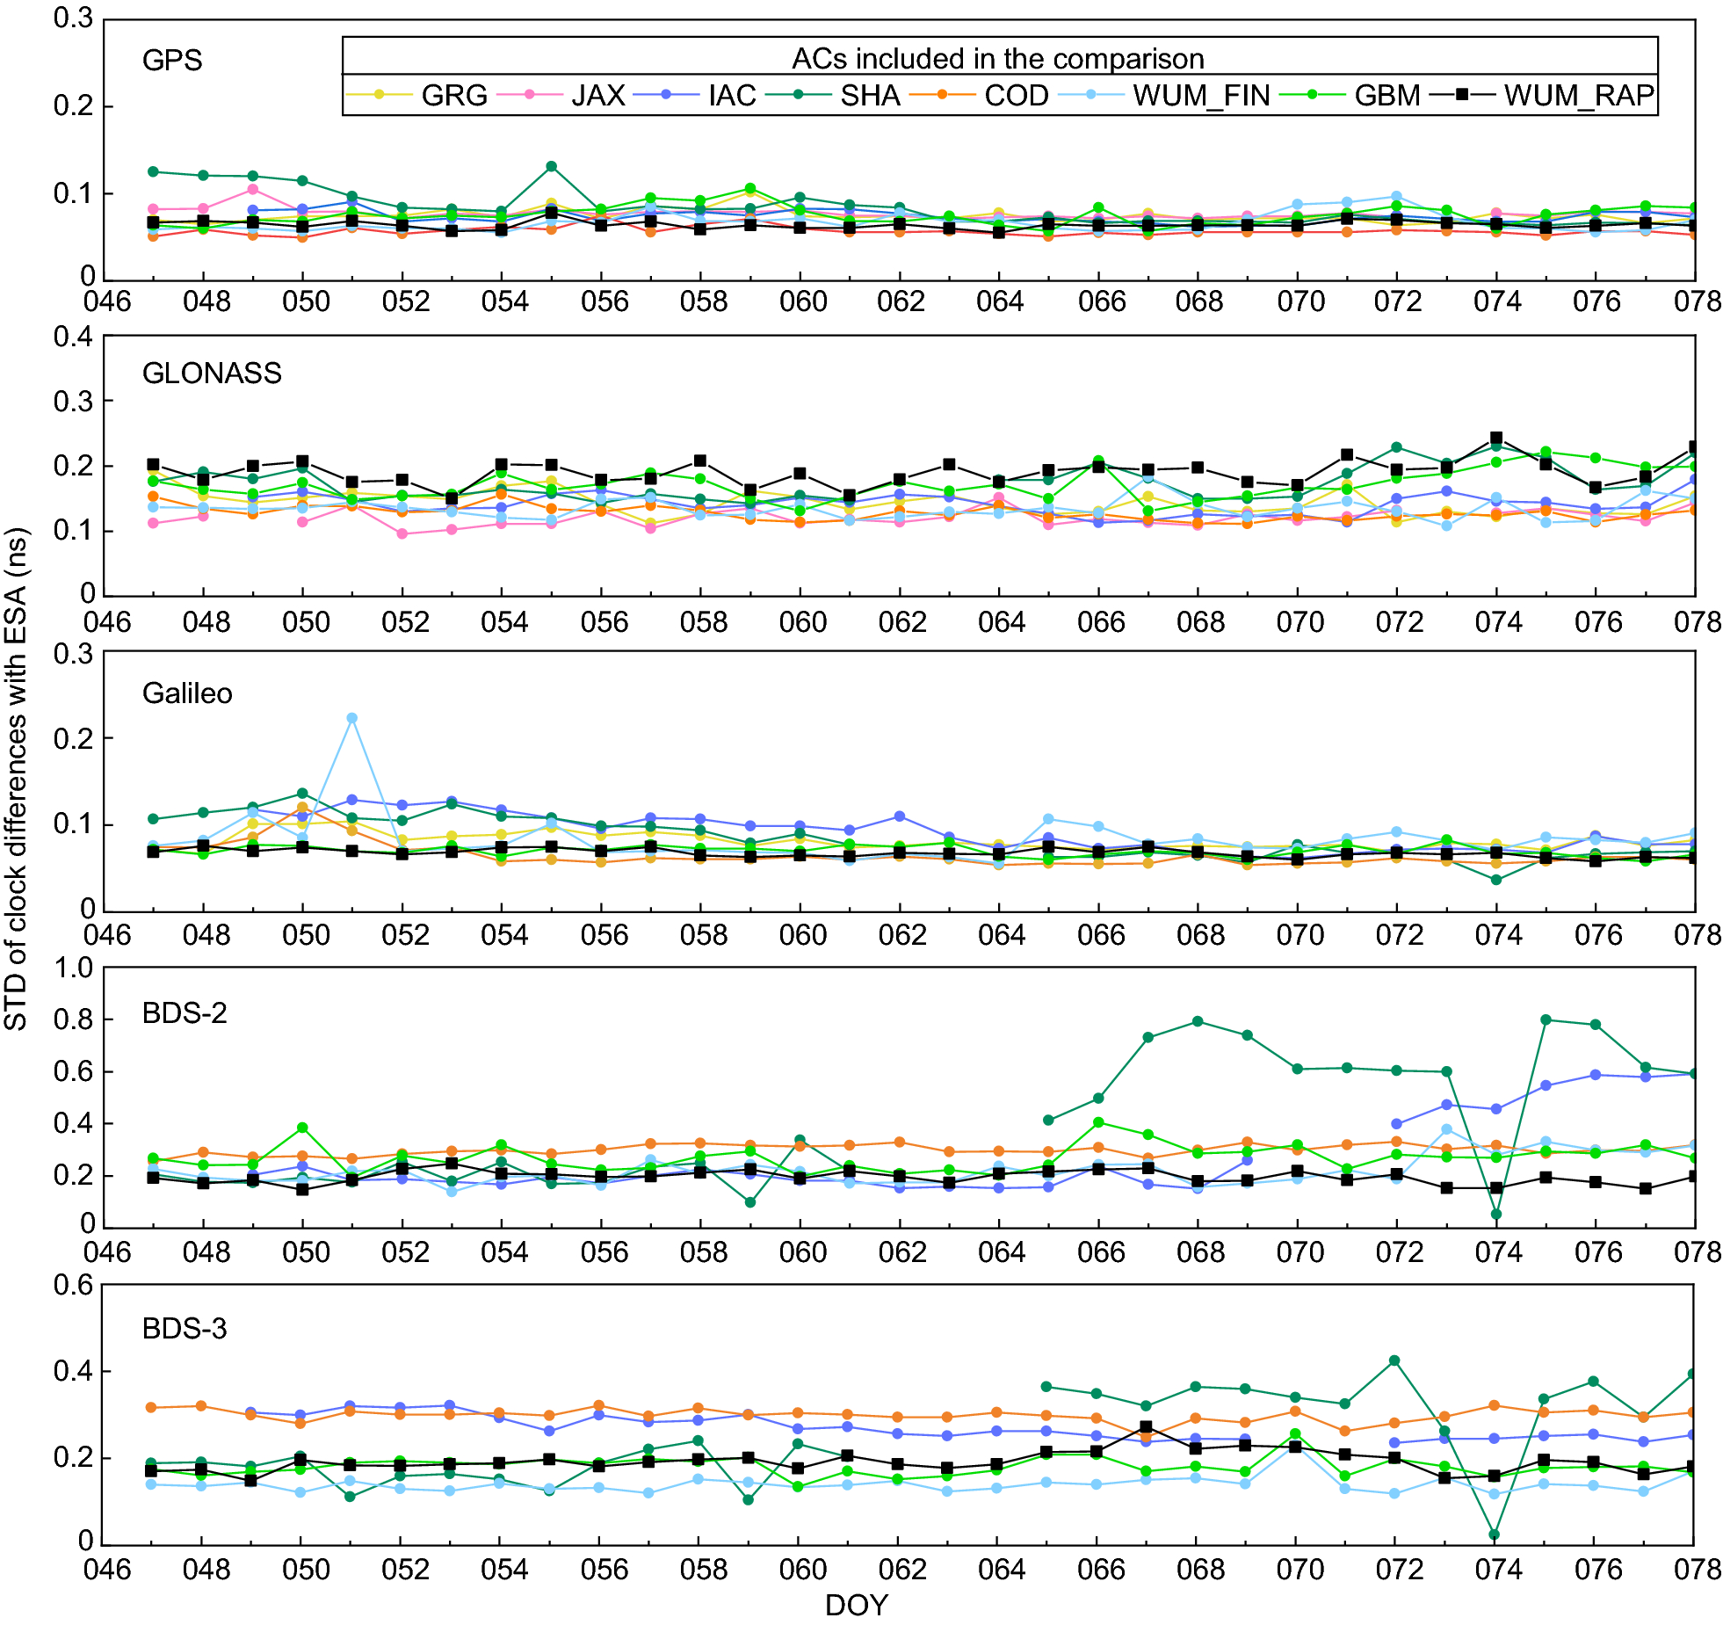Click the GBM legend entry
The height and width of the screenshot is (1625, 1723).
click(x=1350, y=95)
